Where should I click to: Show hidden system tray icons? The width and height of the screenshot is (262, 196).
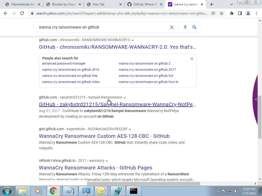tap(217, 191)
